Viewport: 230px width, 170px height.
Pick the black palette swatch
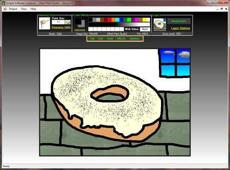coord(90,20)
